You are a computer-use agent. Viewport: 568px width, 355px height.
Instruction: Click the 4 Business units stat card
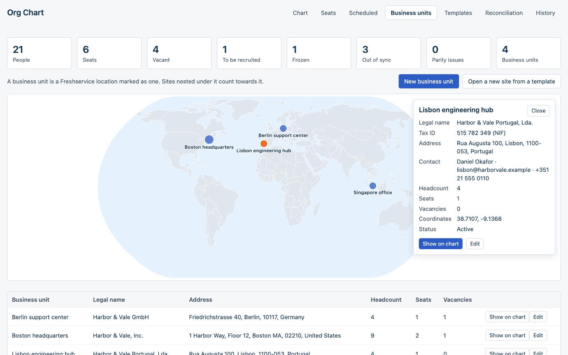pyautogui.click(x=528, y=53)
